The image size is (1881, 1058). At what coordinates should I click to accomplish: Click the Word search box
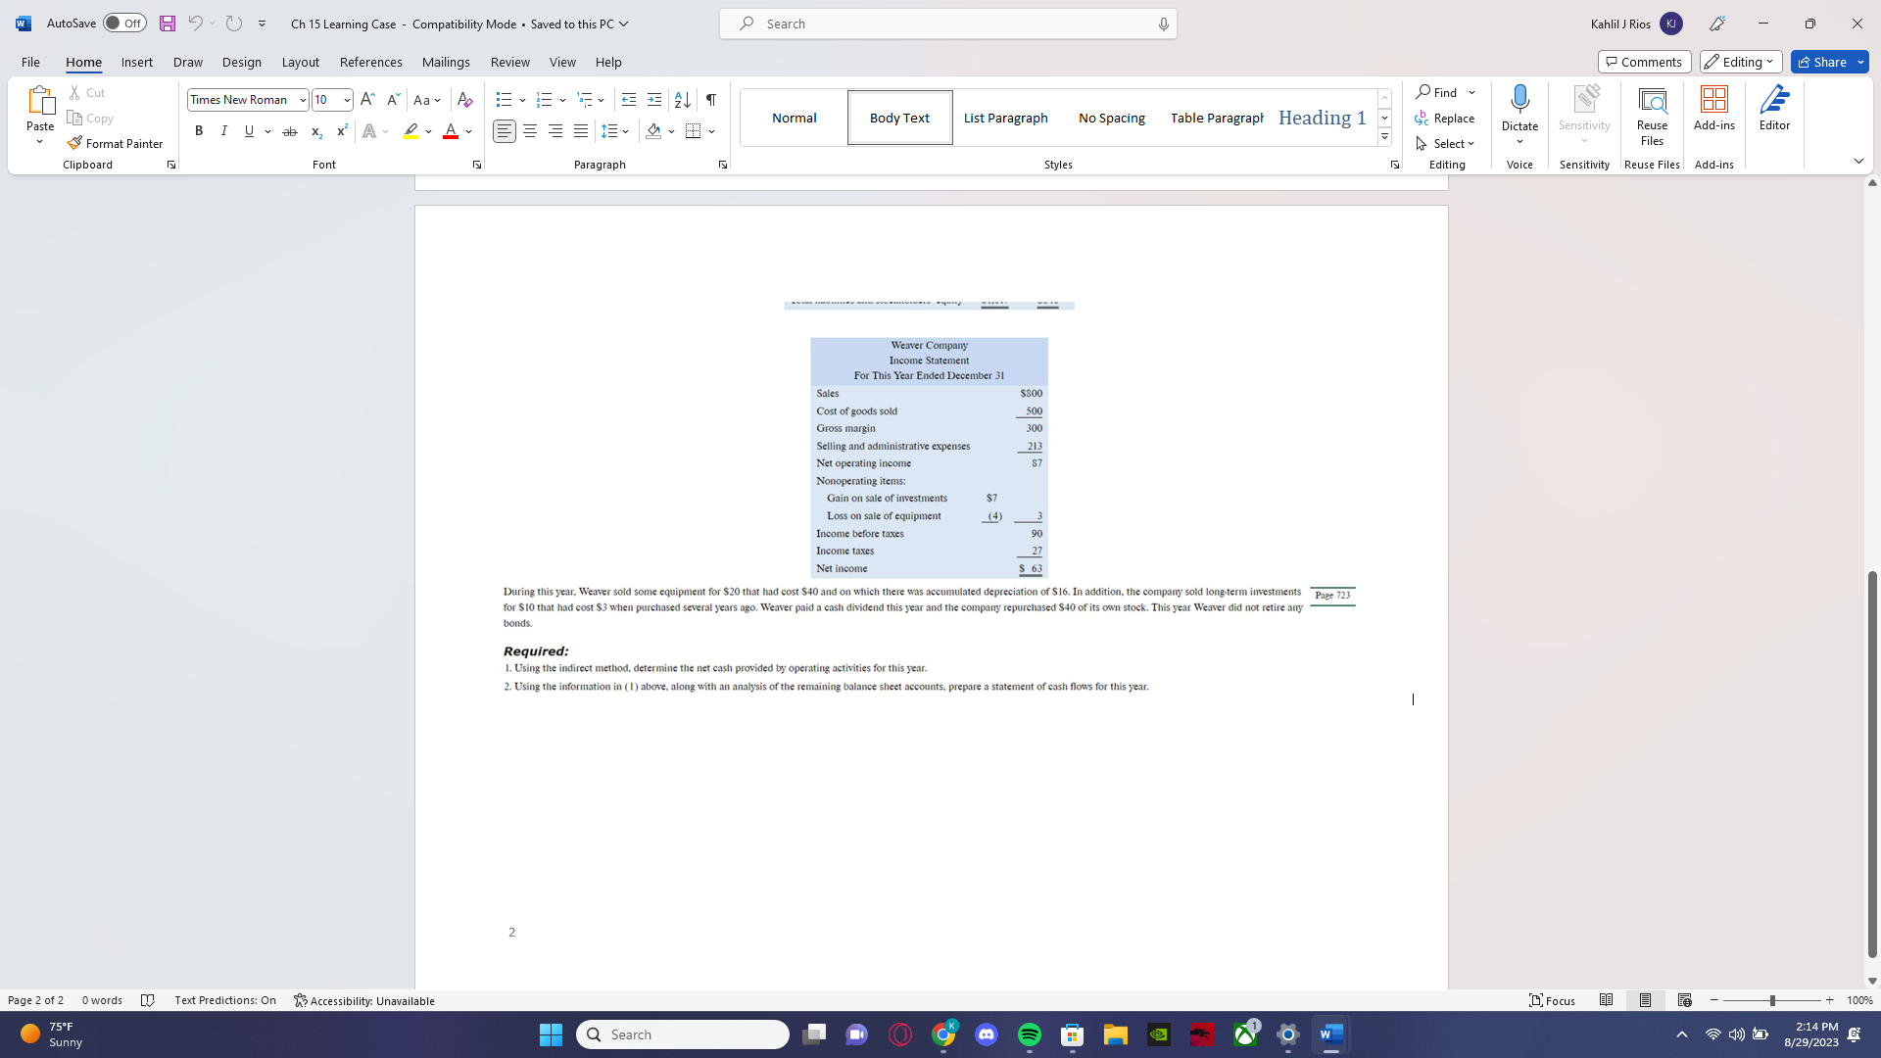point(946,23)
